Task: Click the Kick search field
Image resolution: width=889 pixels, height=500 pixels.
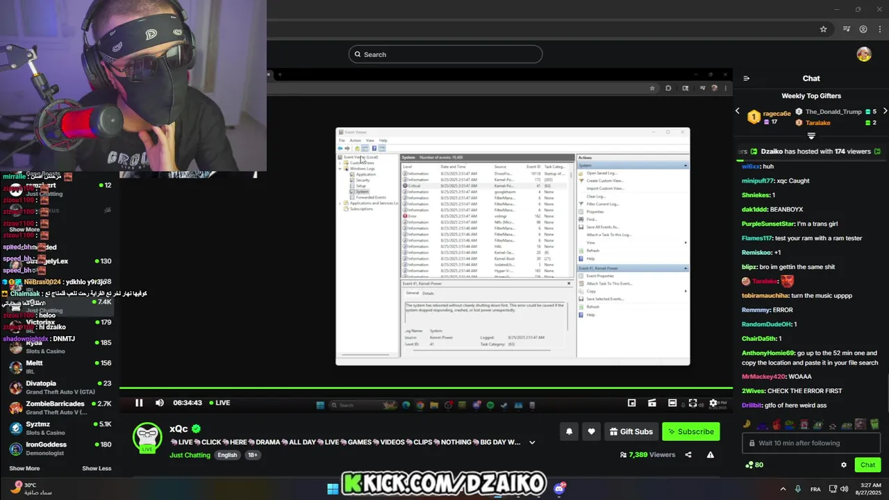Action: (445, 54)
